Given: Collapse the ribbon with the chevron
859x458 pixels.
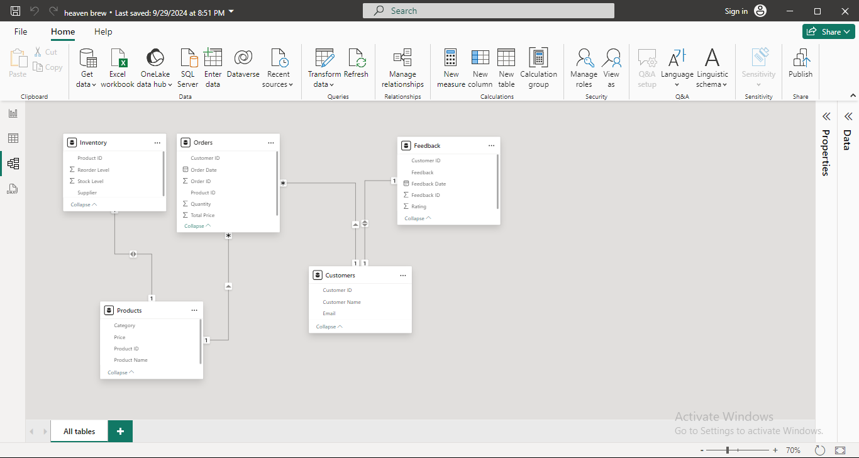Looking at the screenshot, I should tap(853, 96).
